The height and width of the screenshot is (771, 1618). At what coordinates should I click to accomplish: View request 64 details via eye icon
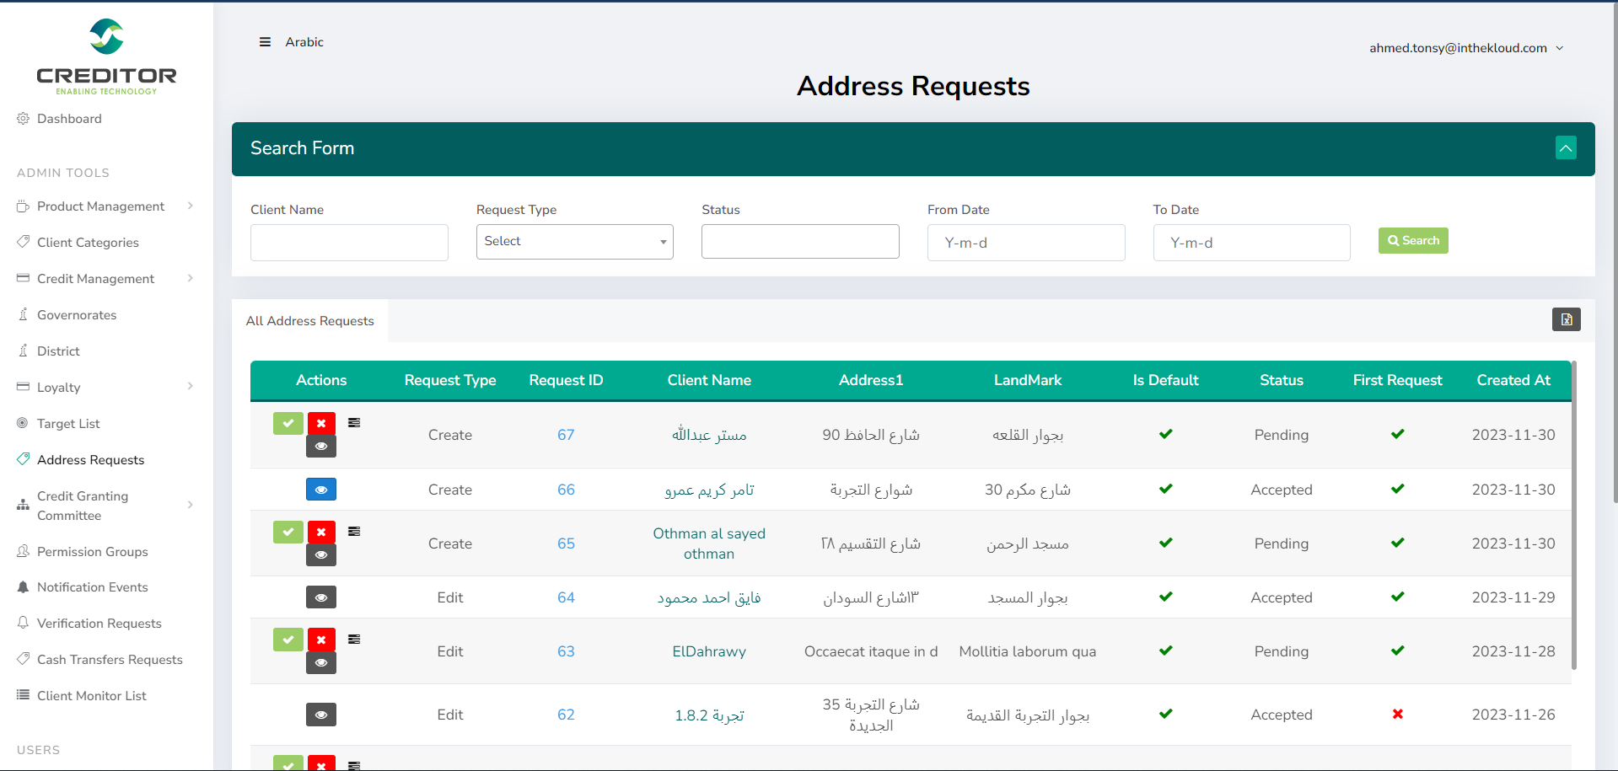coord(321,597)
